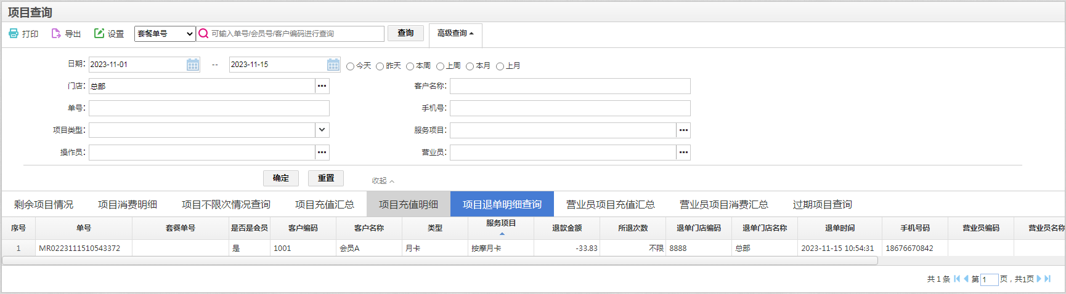This screenshot has height=294, width=1066.
Task: Switch to the 项目不限次情况查询 tab
Action: (x=226, y=204)
